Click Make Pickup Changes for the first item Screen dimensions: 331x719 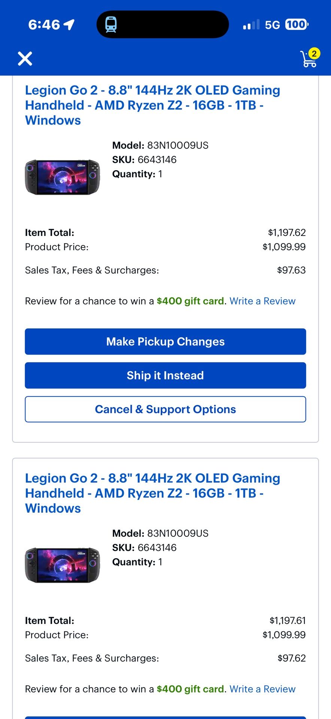[165, 342]
